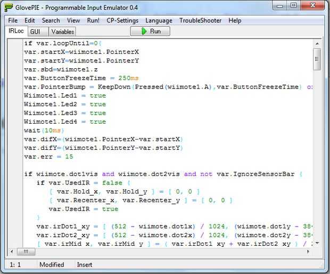Click 'var.Hold_x' in the code
The image size is (330, 274).
pos(78,191)
